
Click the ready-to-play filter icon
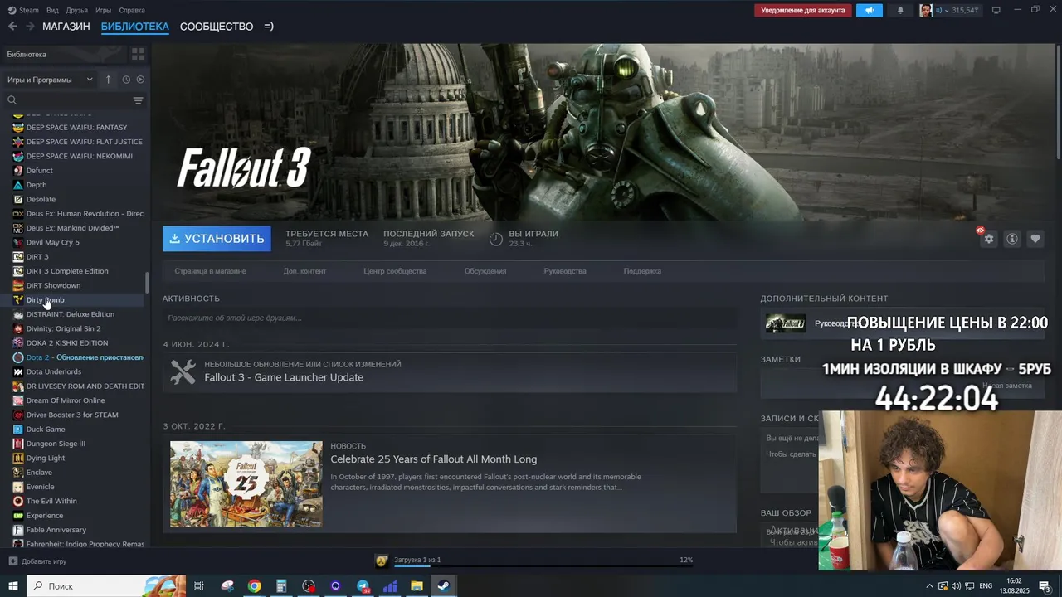pos(140,80)
